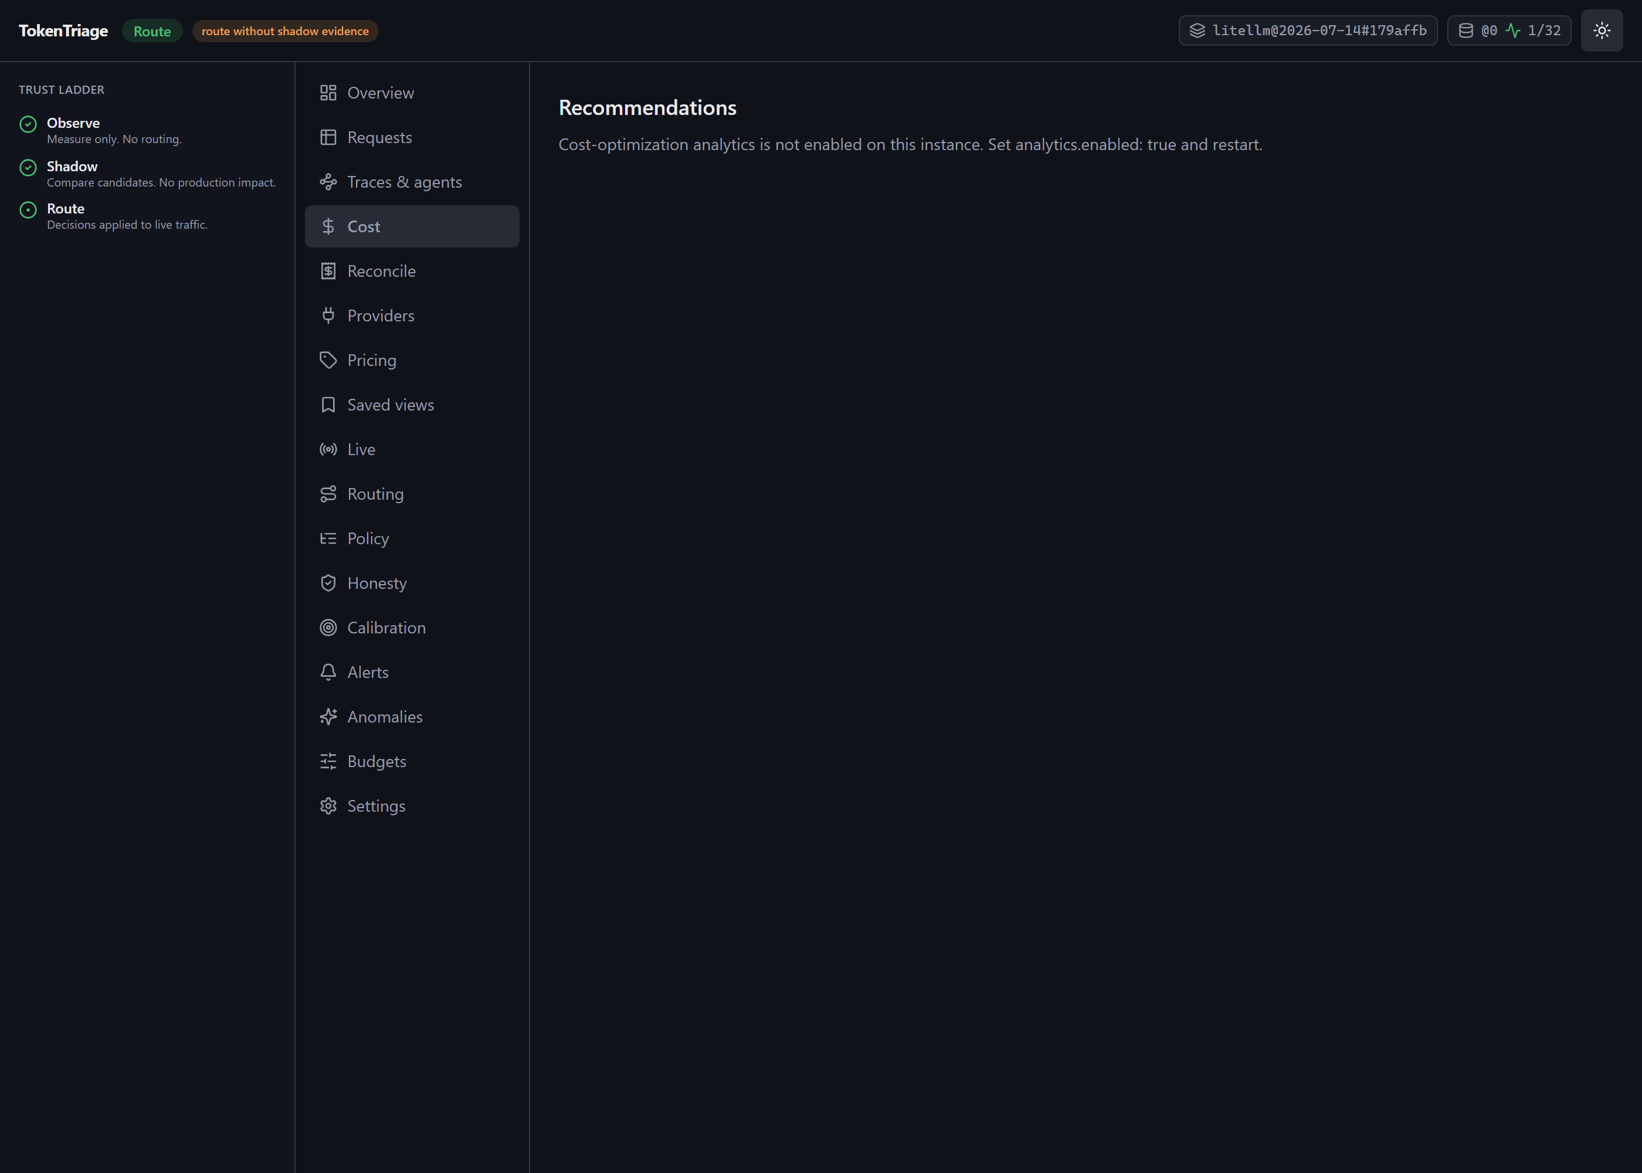The width and height of the screenshot is (1642, 1173).
Task: Click the database icon in header
Action: tap(1466, 30)
